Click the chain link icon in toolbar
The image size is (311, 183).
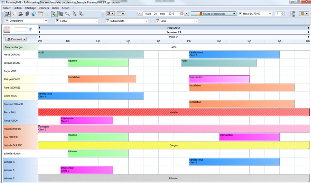(x=67, y=14)
